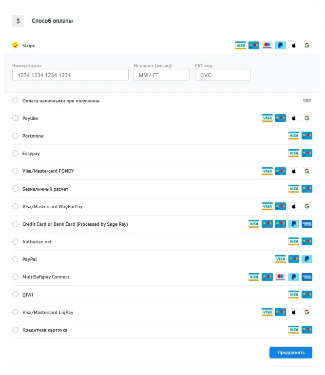The image size is (325, 375).
Task: Click the selected Stripe radio button
Action: click(15, 45)
